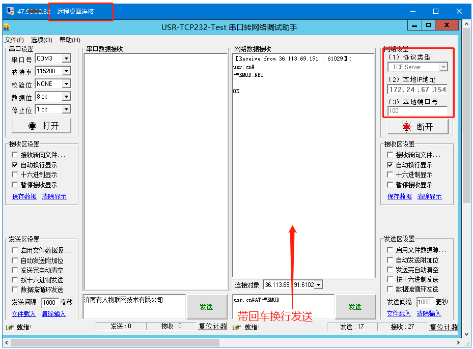Click the app icon in USR-TCP232-Test title bar
Viewport: 473px width, 349px height.
tap(6, 27)
